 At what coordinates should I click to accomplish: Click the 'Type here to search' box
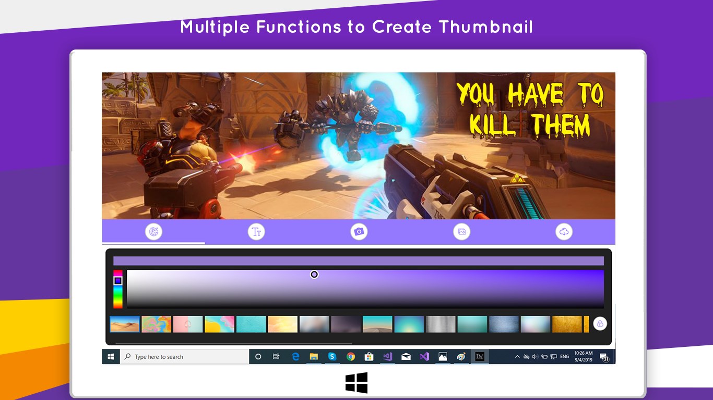tap(185, 357)
